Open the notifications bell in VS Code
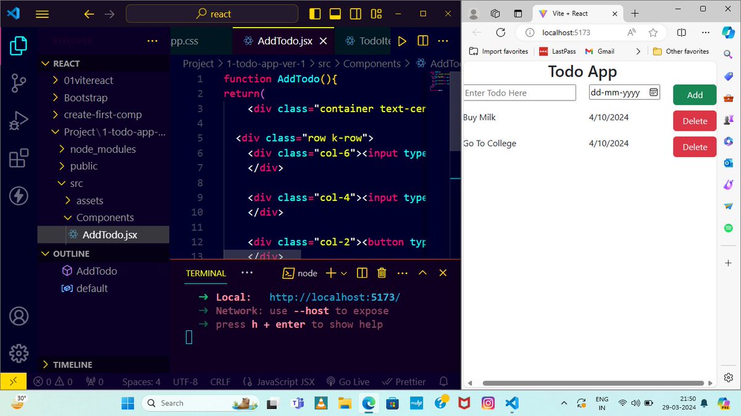Viewport: 741px width, 416px height. [443, 382]
